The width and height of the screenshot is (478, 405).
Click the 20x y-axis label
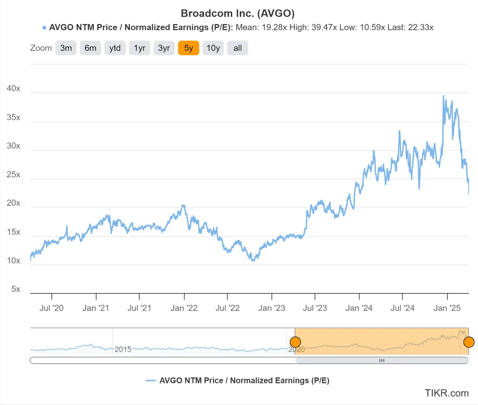14,203
